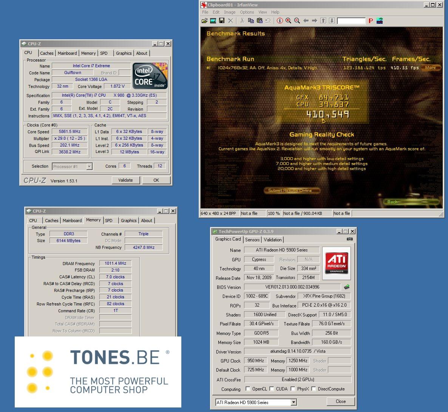Click the IrfanView Cut scissors icon

tap(242, 20)
